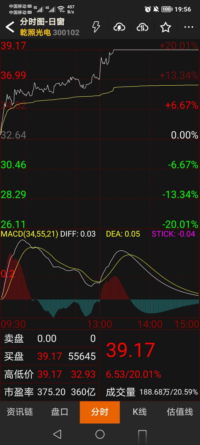Screen dimensions: 200x445
Task: Tap the DIFF: 0.03 value
Action: (x=78, y=234)
